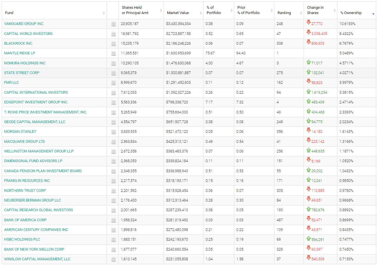This screenshot has width=377, height=265.
Task: Open grid icon for Mantle Ridge LP row
Action: point(114,54)
